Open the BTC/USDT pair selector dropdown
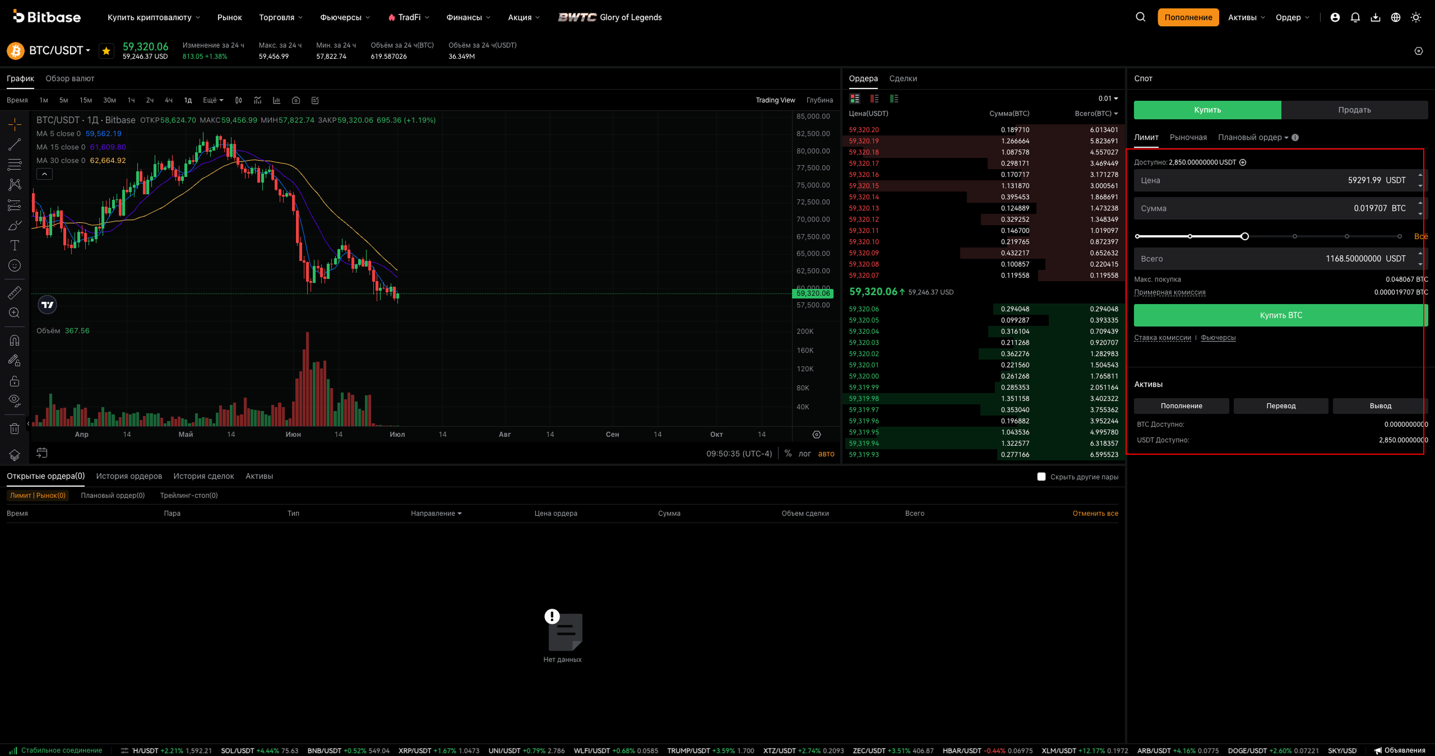Image resolution: width=1435 pixels, height=756 pixels. click(59, 50)
